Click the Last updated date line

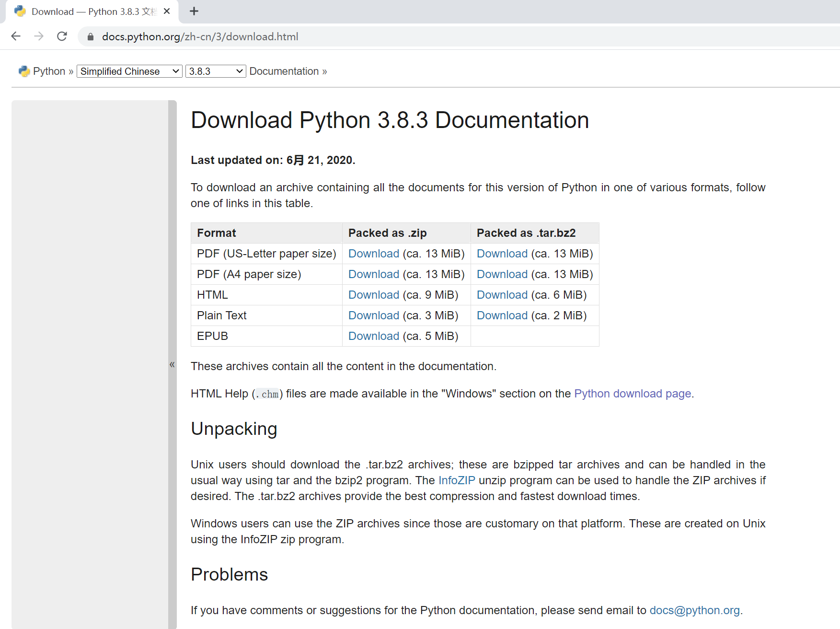[x=273, y=160]
